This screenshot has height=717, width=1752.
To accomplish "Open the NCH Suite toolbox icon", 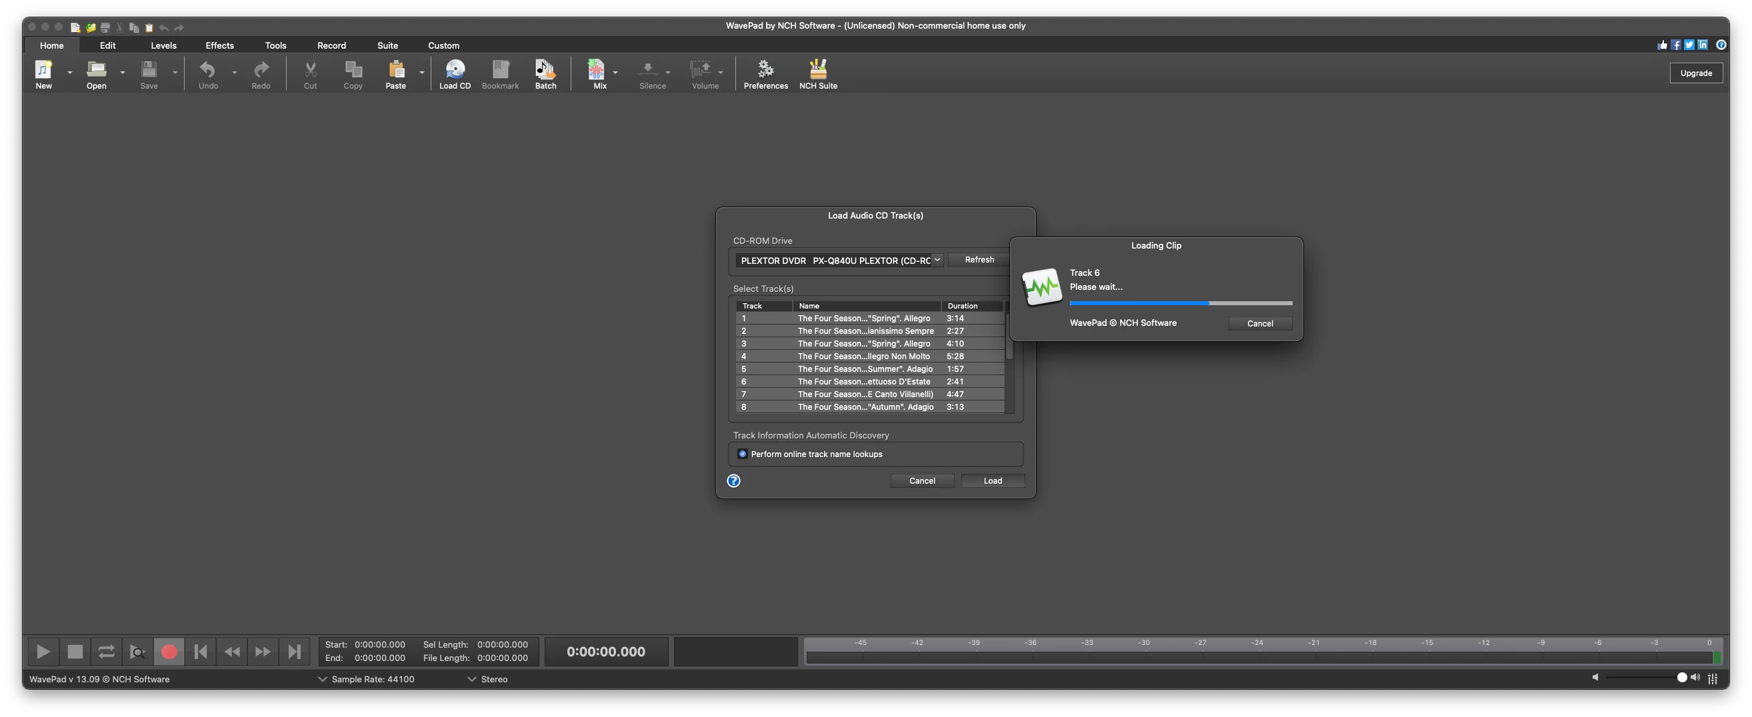I will click(818, 74).
